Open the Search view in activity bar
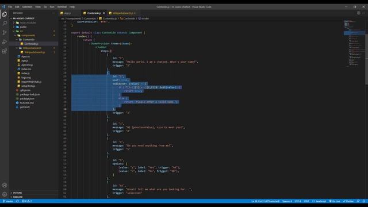The image size is (368, 207). tap(5, 23)
